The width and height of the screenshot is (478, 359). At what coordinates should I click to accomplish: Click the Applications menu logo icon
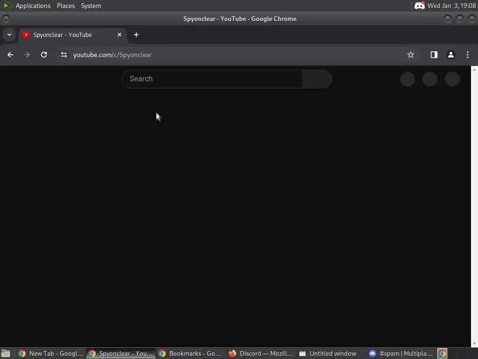[7, 6]
